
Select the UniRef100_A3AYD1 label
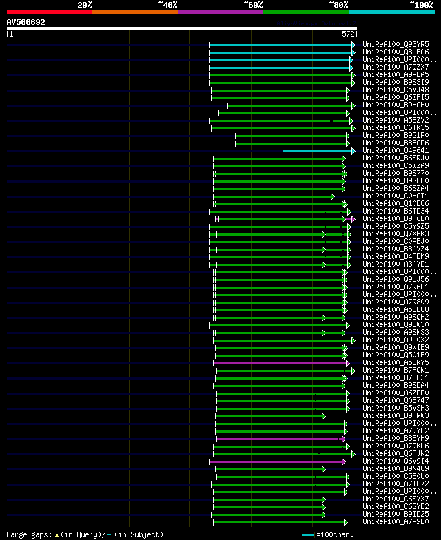396,264
